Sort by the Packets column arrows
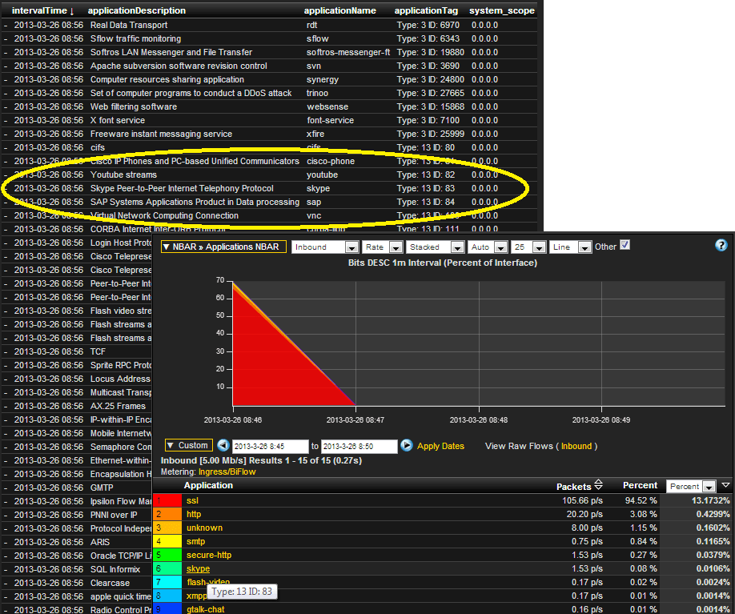This screenshot has height=614, width=735. pos(598,484)
